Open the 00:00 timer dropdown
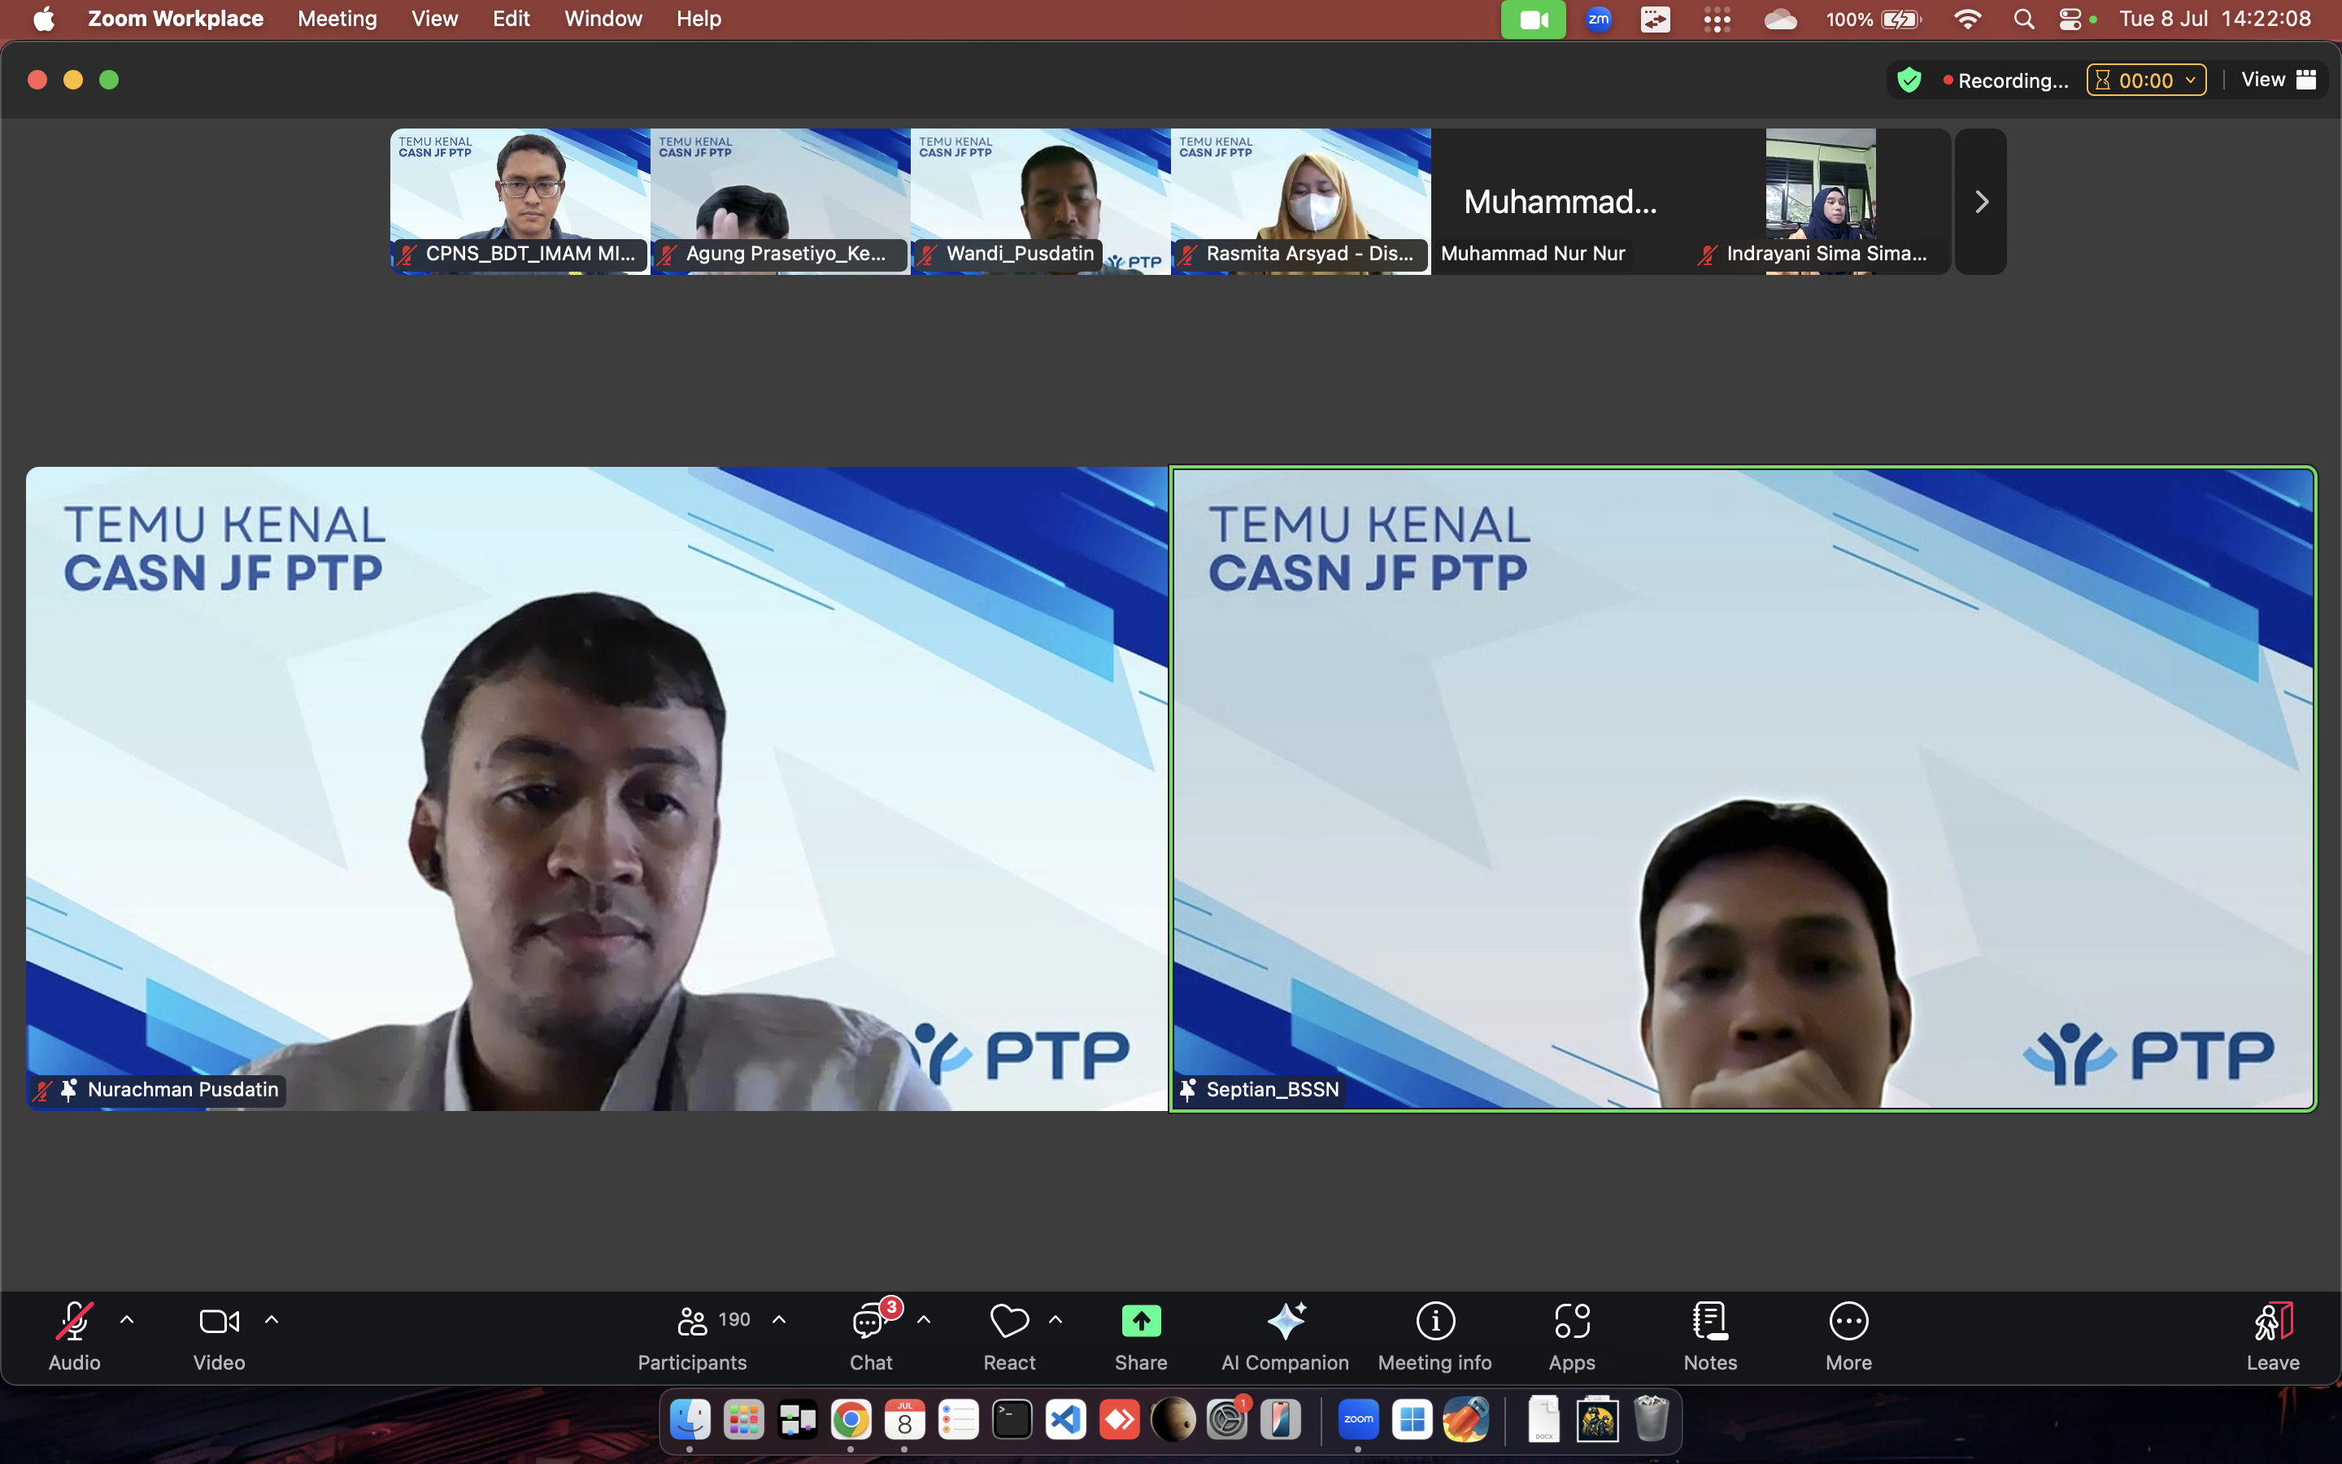Viewport: 2342px width, 1464px height. click(x=2145, y=81)
